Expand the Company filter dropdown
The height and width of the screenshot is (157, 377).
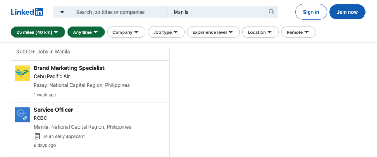(126, 32)
